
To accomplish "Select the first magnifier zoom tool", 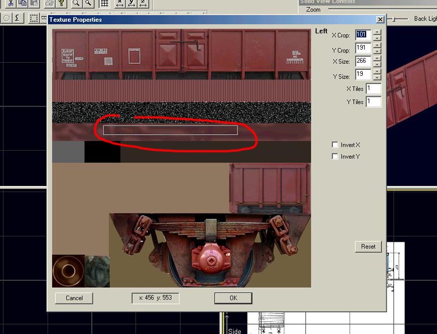I will (x=76, y=3).
